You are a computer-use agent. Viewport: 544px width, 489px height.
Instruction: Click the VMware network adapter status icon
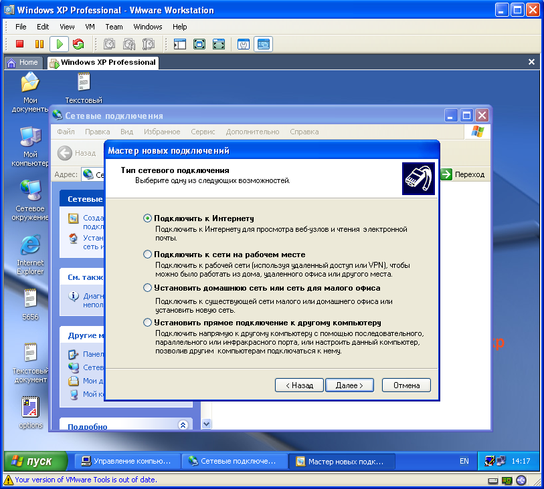[x=507, y=480]
